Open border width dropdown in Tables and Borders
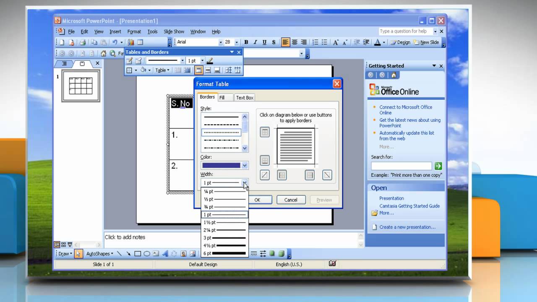 point(202,61)
